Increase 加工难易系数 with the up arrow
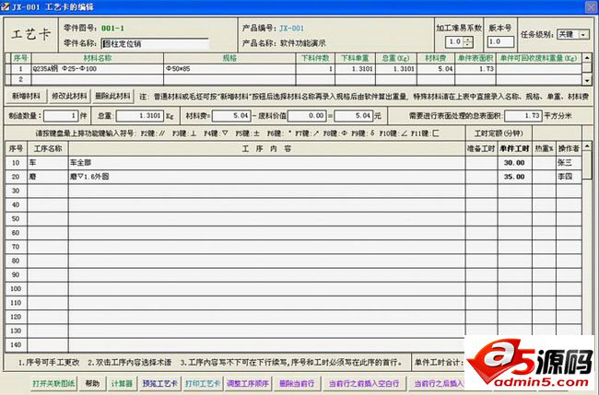599x395 pixels. point(467,39)
